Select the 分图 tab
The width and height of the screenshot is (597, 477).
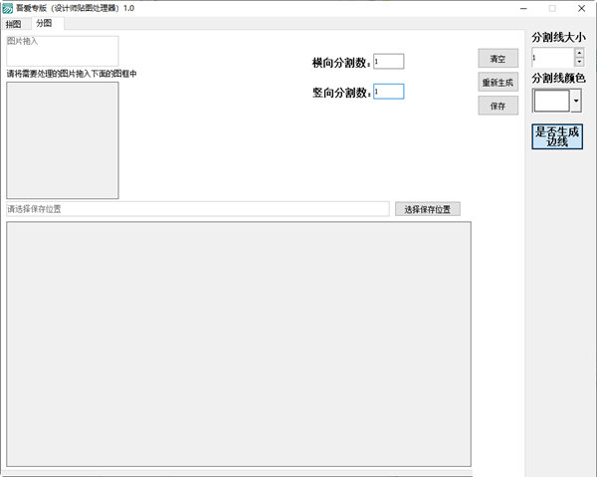click(45, 23)
